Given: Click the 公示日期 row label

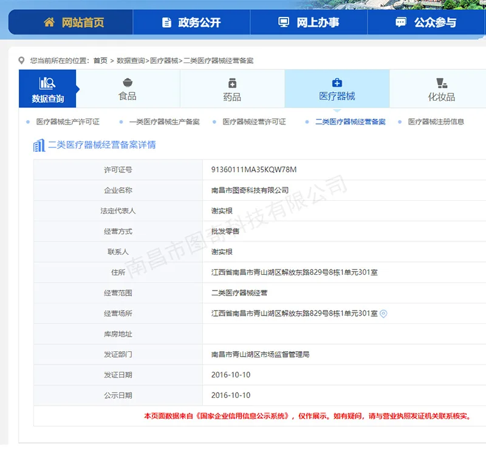Looking at the screenshot, I should point(118,396).
